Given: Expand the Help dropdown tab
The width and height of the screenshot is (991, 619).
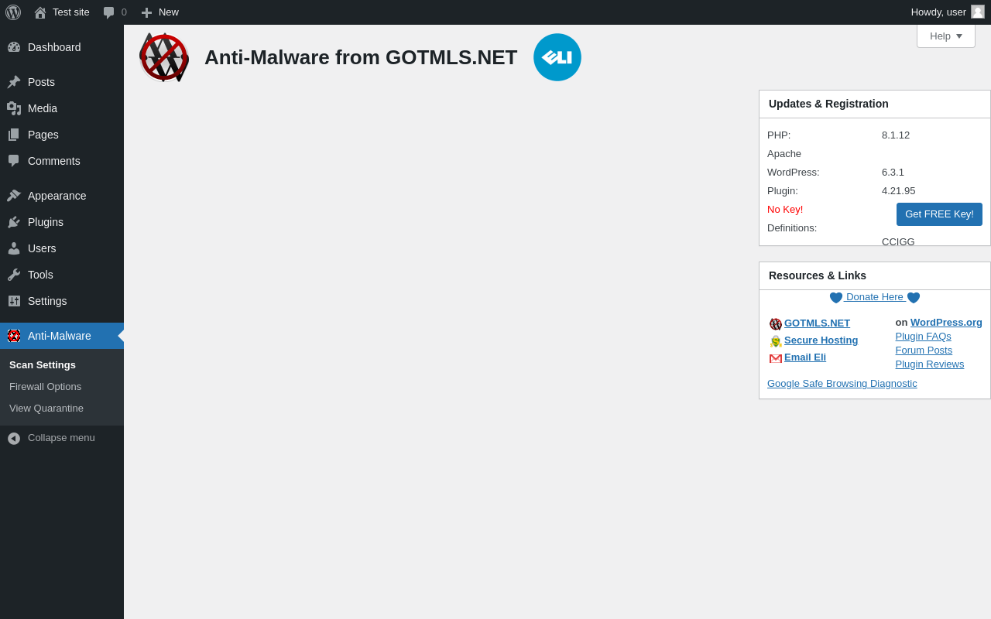Looking at the screenshot, I should point(946,36).
